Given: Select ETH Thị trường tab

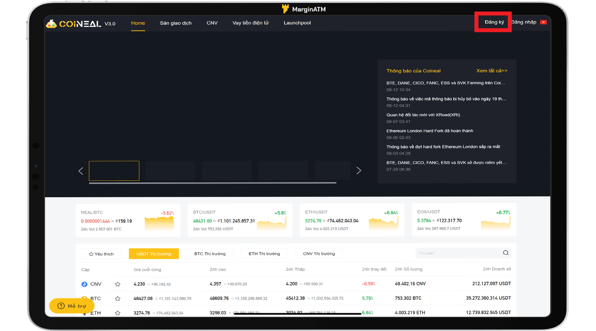Looking at the screenshot, I should 264,254.
